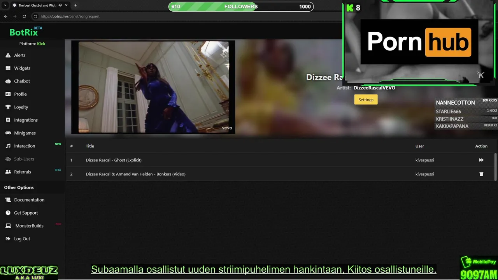Click the browser back arrow

click(x=5, y=16)
